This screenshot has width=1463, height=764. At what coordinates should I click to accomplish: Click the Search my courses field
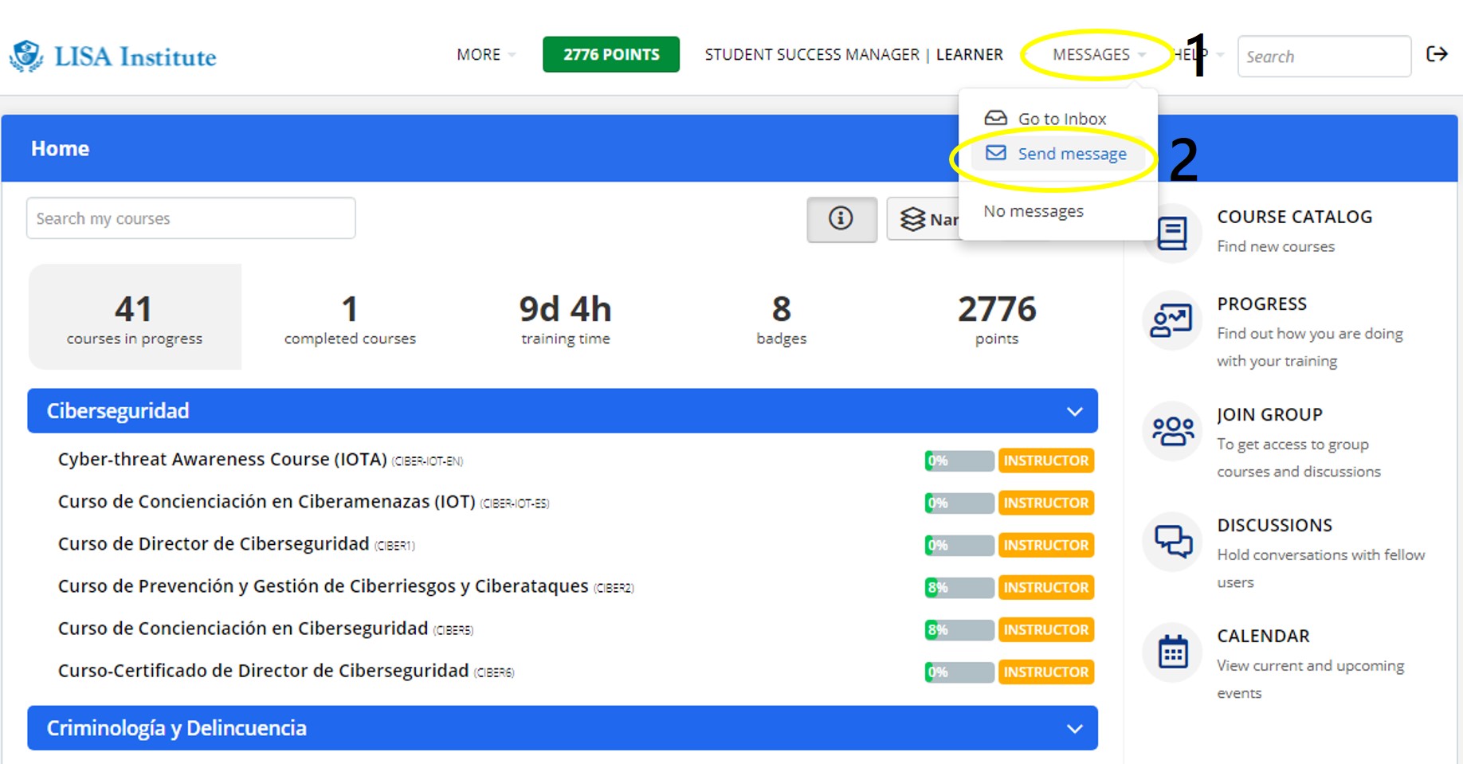click(190, 218)
